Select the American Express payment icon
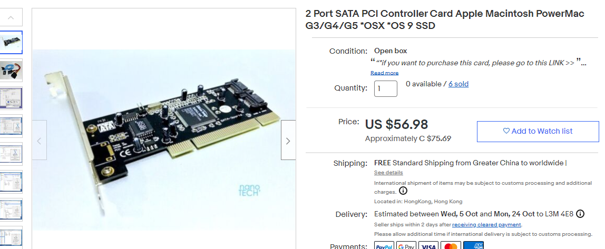This screenshot has height=249, width=605. click(x=473, y=246)
